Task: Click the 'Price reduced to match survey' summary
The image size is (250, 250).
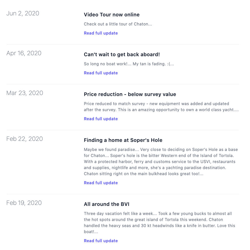Action: (161, 107)
